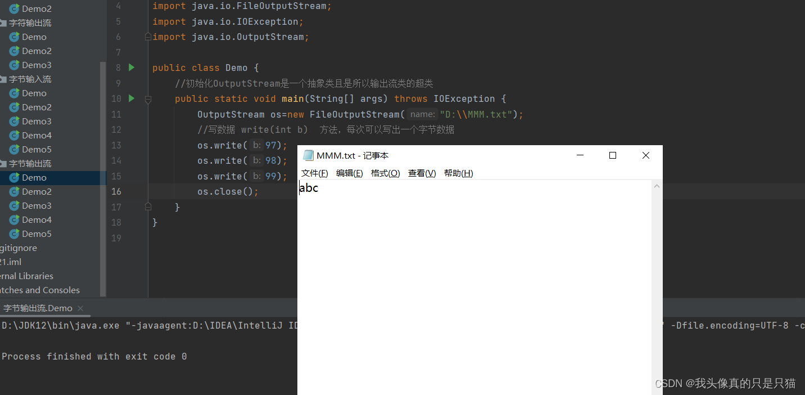Screen dimensions: 805x395
Task: Click "import java.io.OutputStream;" line
Action: 231,37
